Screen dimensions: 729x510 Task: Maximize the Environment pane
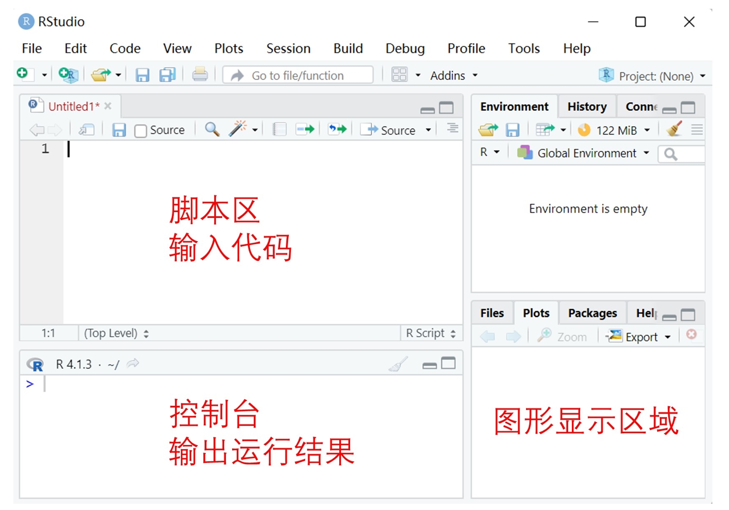coord(688,108)
